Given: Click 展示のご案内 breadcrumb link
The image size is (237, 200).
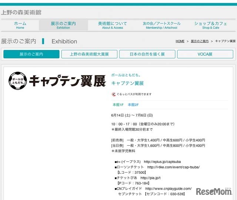Looking at the screenshot, I should 200,41.
